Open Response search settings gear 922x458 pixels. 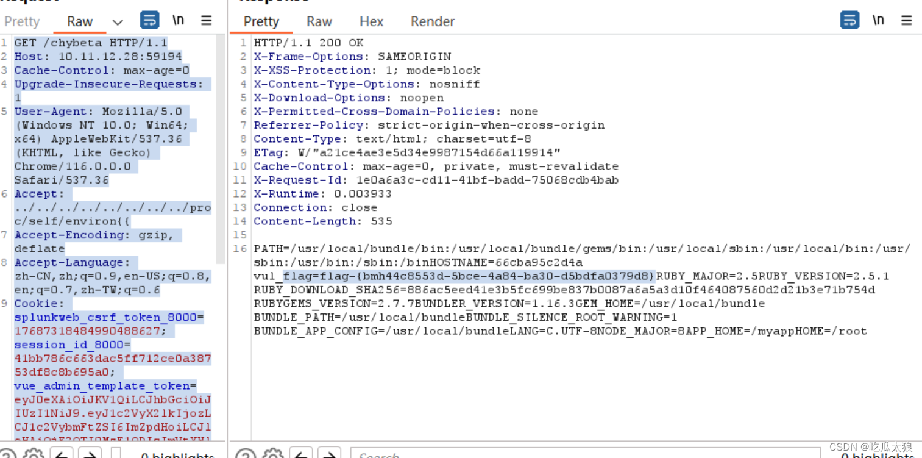point(273,454)
